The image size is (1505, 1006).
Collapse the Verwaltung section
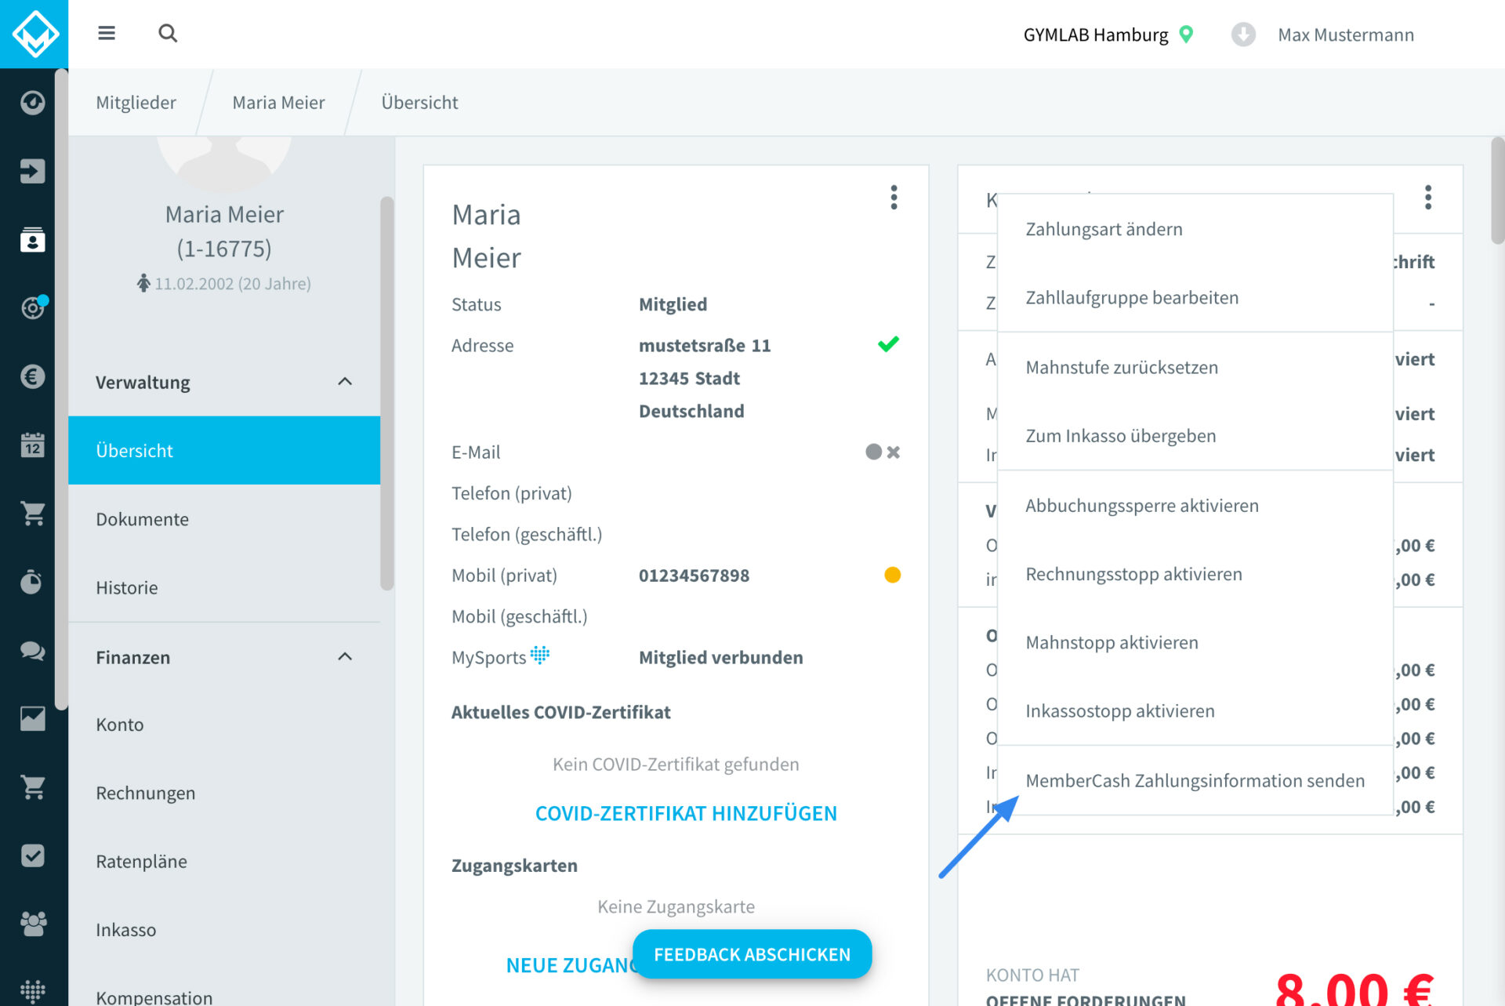click(x=344, y=382)
